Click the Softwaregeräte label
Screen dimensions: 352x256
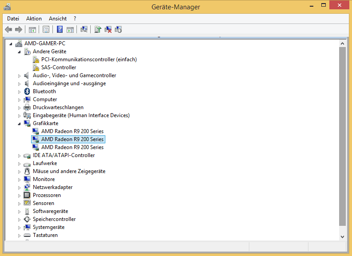[51, 211]
